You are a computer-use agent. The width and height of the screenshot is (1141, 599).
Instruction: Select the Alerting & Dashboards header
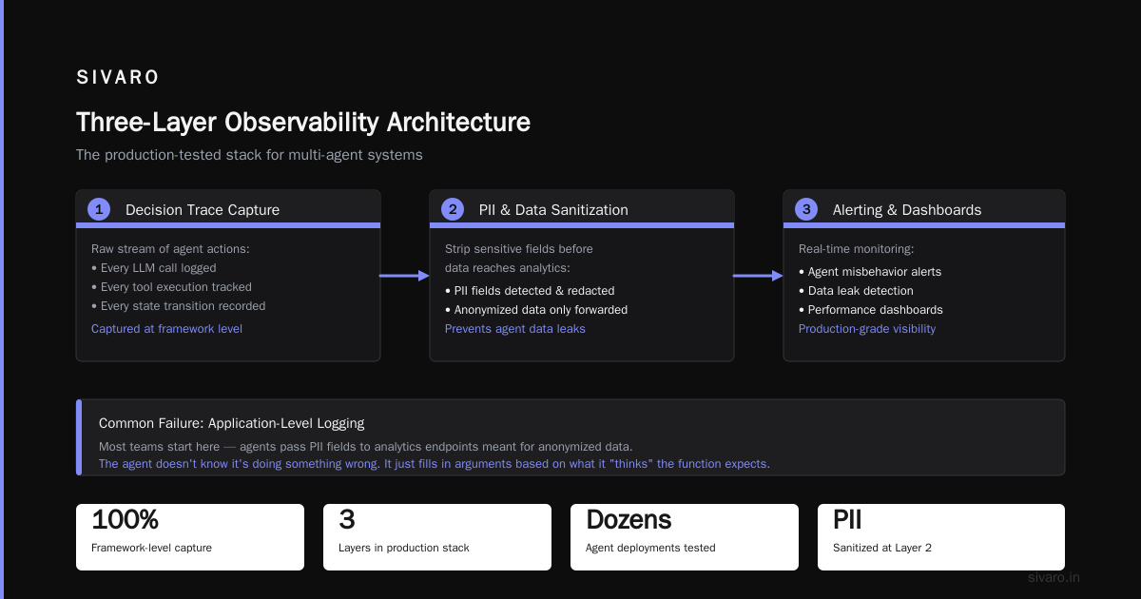pyautogui.click(x=907, y=210)
